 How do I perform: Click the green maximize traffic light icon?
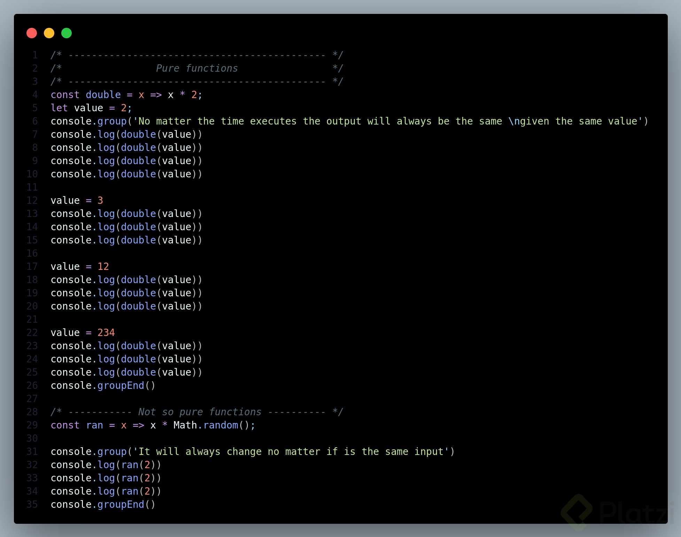(x=66, y=33)
